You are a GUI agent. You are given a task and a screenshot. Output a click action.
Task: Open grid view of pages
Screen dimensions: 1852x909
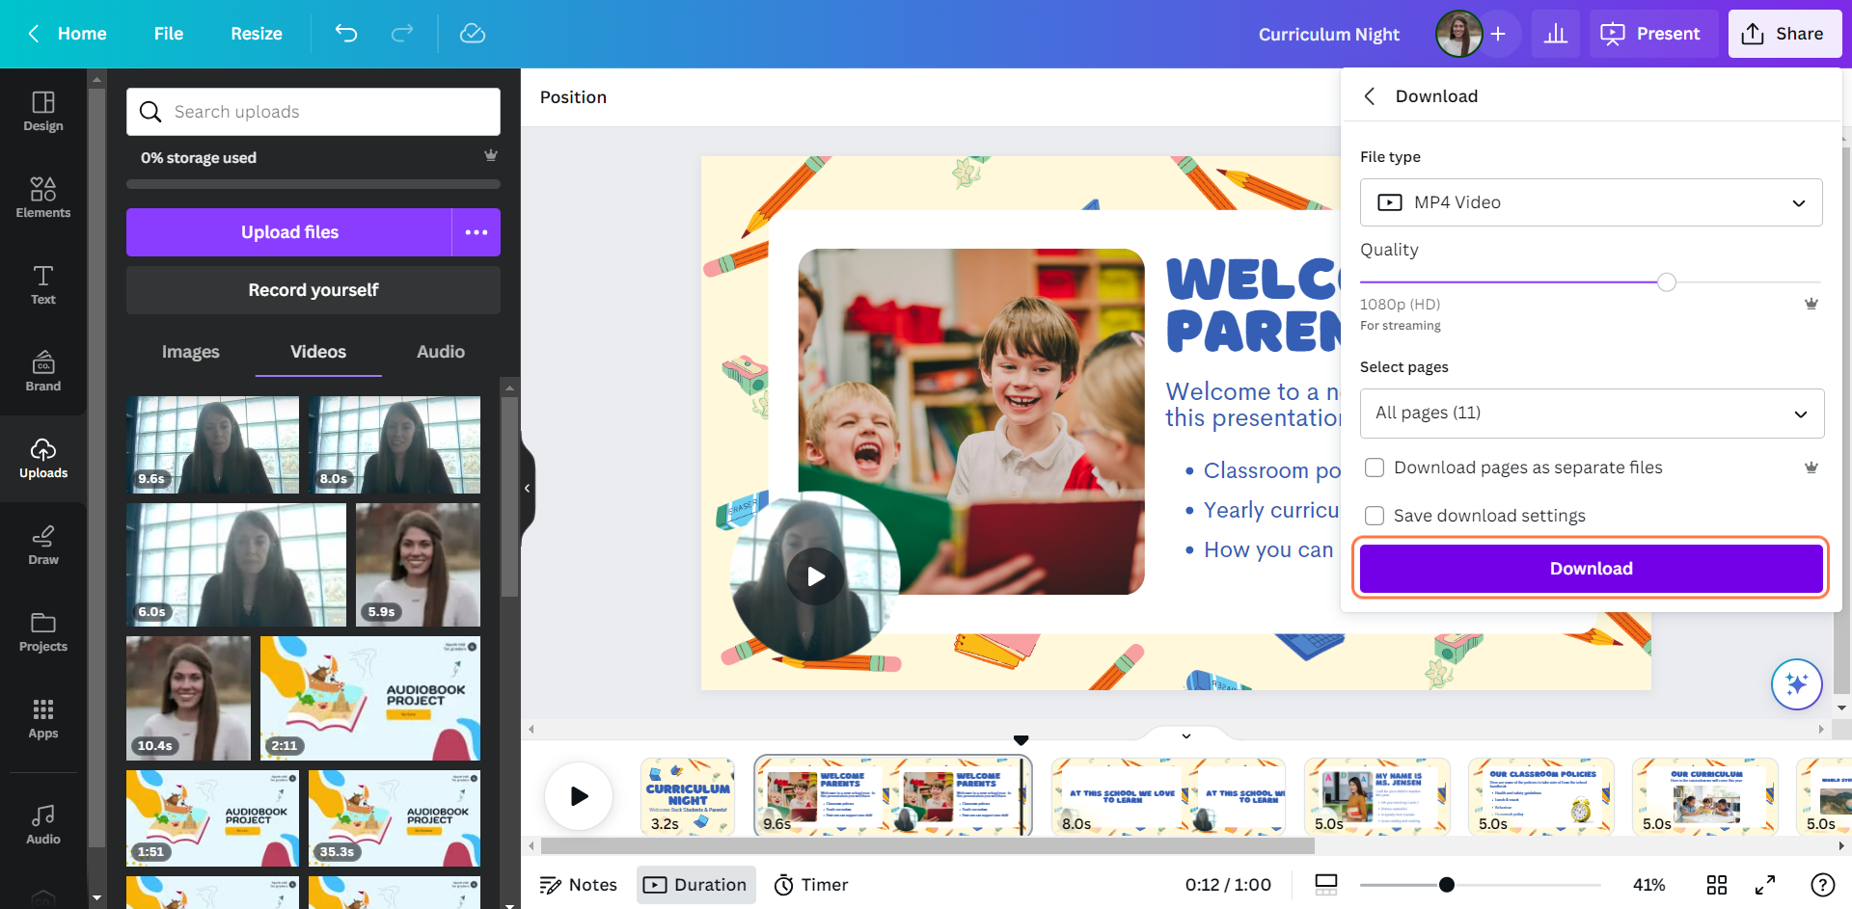click(1717, 885)
